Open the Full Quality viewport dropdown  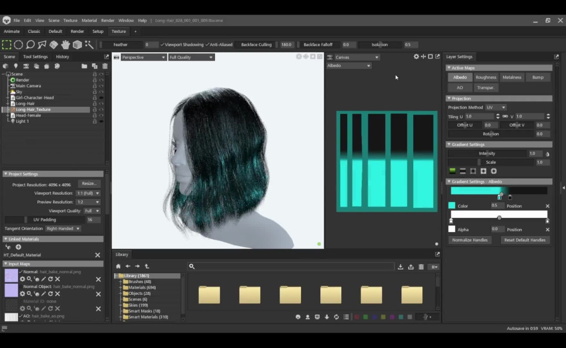(x=190, y=57)
